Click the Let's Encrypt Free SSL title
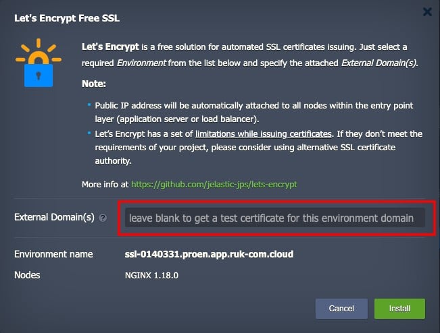This screenshot has width=440, height=333. coord(67,18)
